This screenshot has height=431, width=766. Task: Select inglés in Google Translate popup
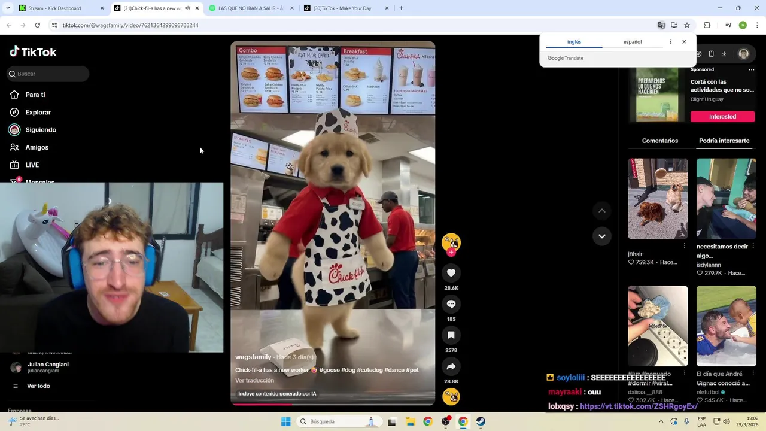pyautogui.click(x=574, y=42)
